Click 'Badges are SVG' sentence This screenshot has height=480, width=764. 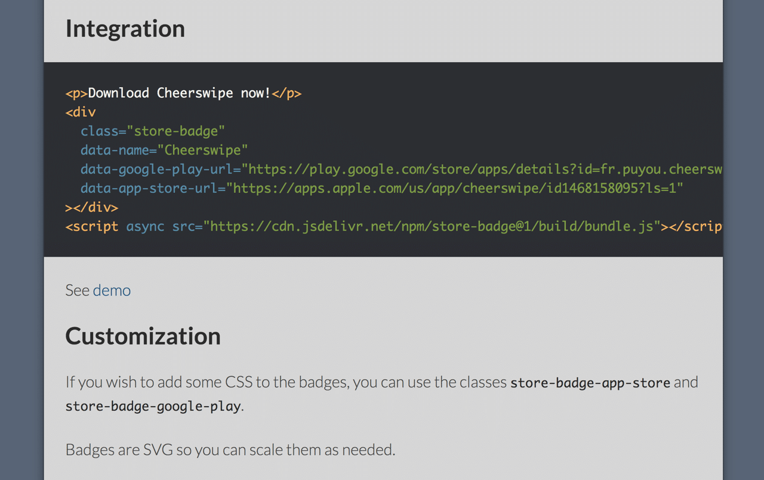pos(230,450)
